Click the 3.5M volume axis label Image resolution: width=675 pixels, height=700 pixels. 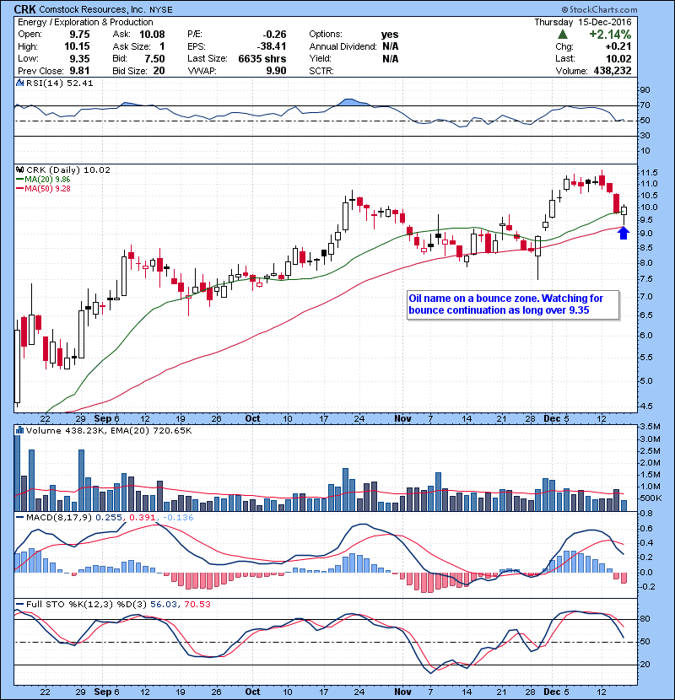point(650,427)
